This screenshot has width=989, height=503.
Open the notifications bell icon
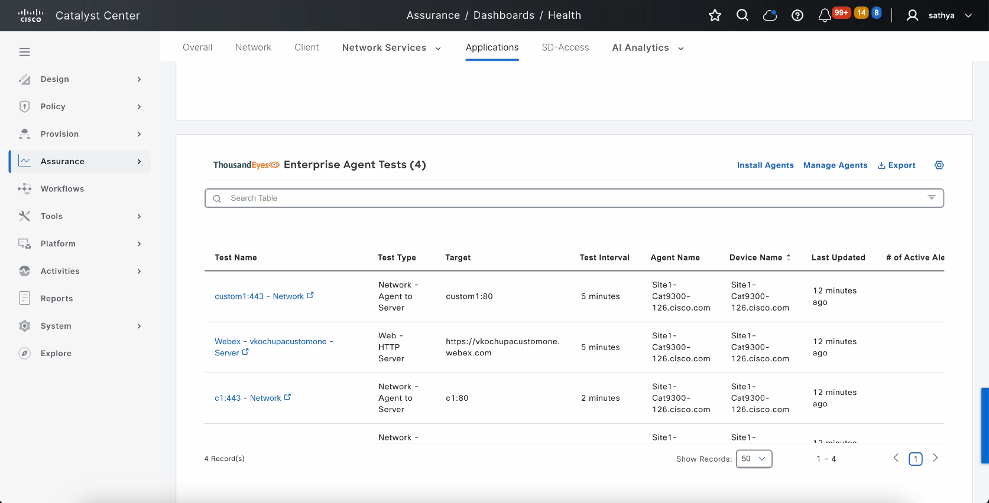pos(824,16)
